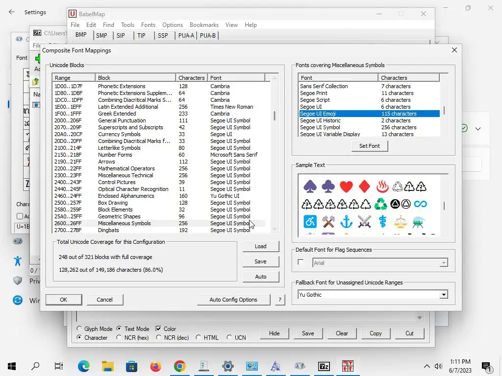The width and height of the screenshot is (502, 376).
Task: Enable Default Font for Flag Sequences checkbox
Action: tap(301, 262)
